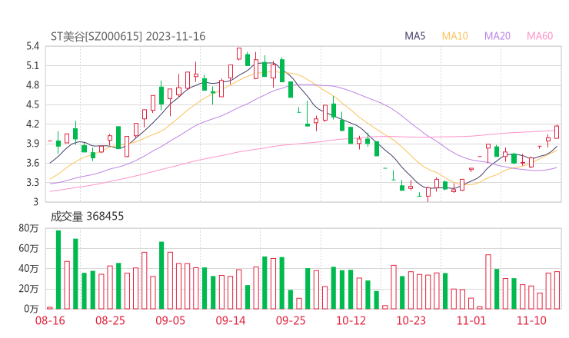The height and width of the screenshot is (338, 569).
Task: Click the MA5 legend label
Action: pos(414,36)
